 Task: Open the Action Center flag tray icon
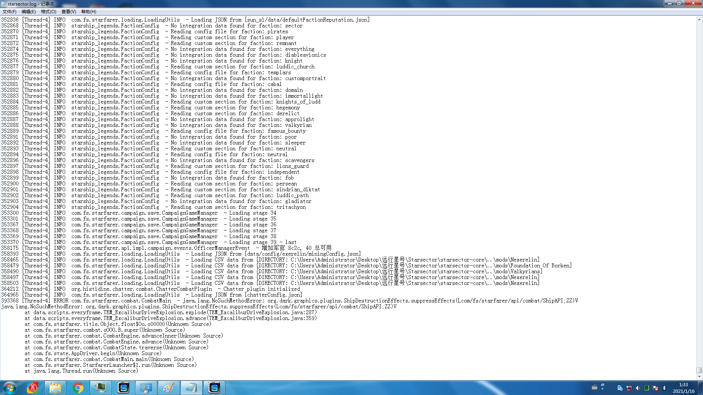[655, 388]
